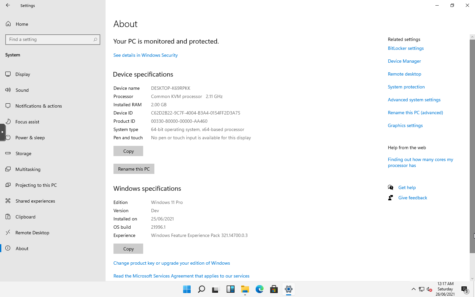Open Device Manager link

404,61
